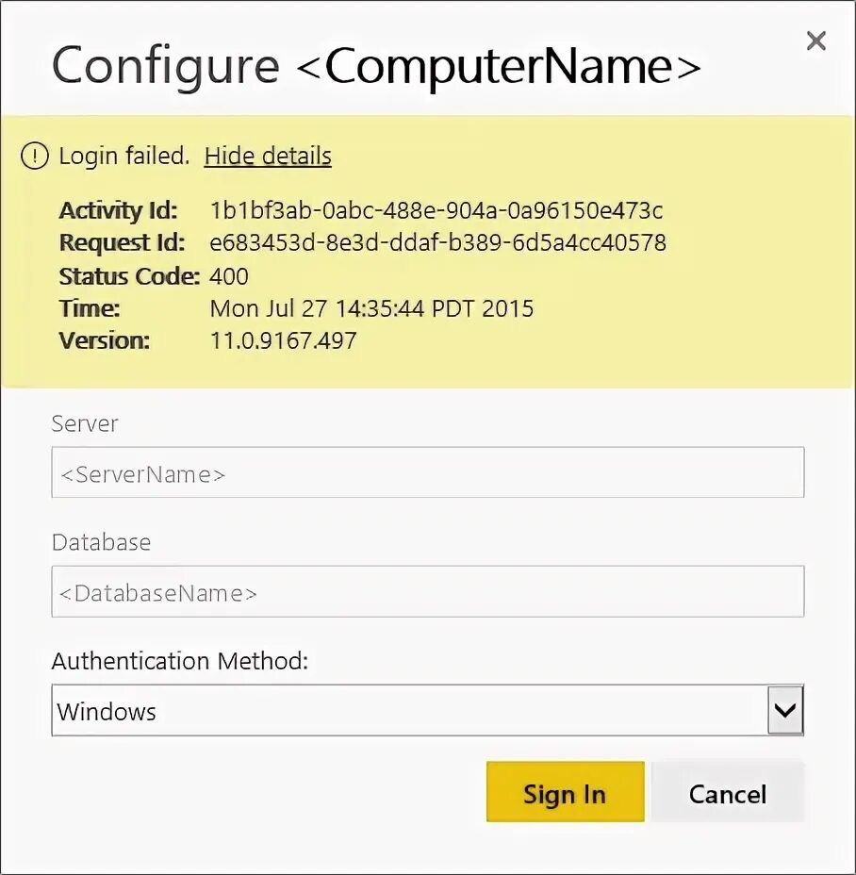
Task: Click the Version value 11.0.9167.497
Action: click(283, 340)
